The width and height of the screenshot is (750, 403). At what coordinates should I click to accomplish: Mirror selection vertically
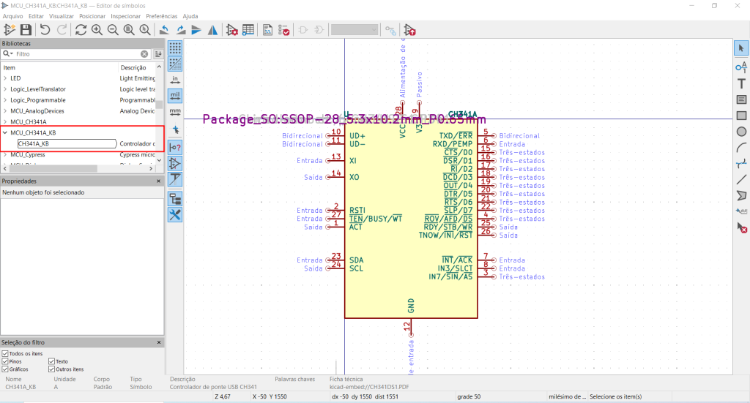(196, 30)
